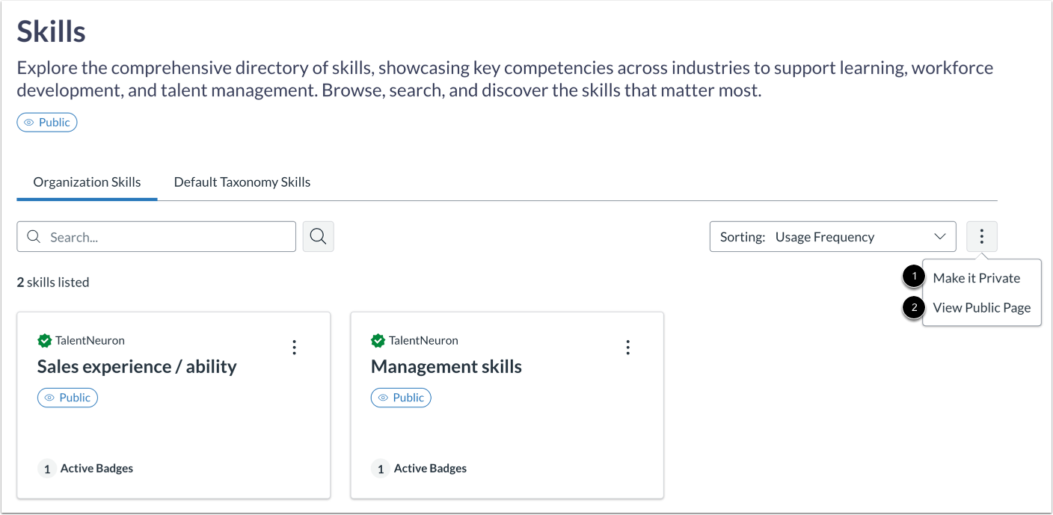Select View Public Page menu option
Screen dimensions: 1053x515
[x=981, y=308]
